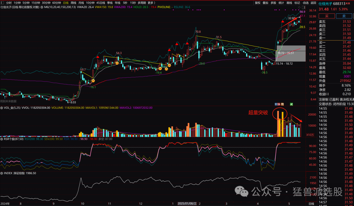Viewport: 354px width, 206px height.
Task: Open 统计 statistics tool
Action: pos(281,3)
